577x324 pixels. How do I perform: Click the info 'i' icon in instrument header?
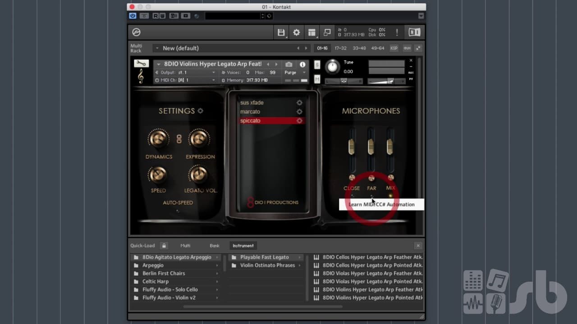point(302,64)
